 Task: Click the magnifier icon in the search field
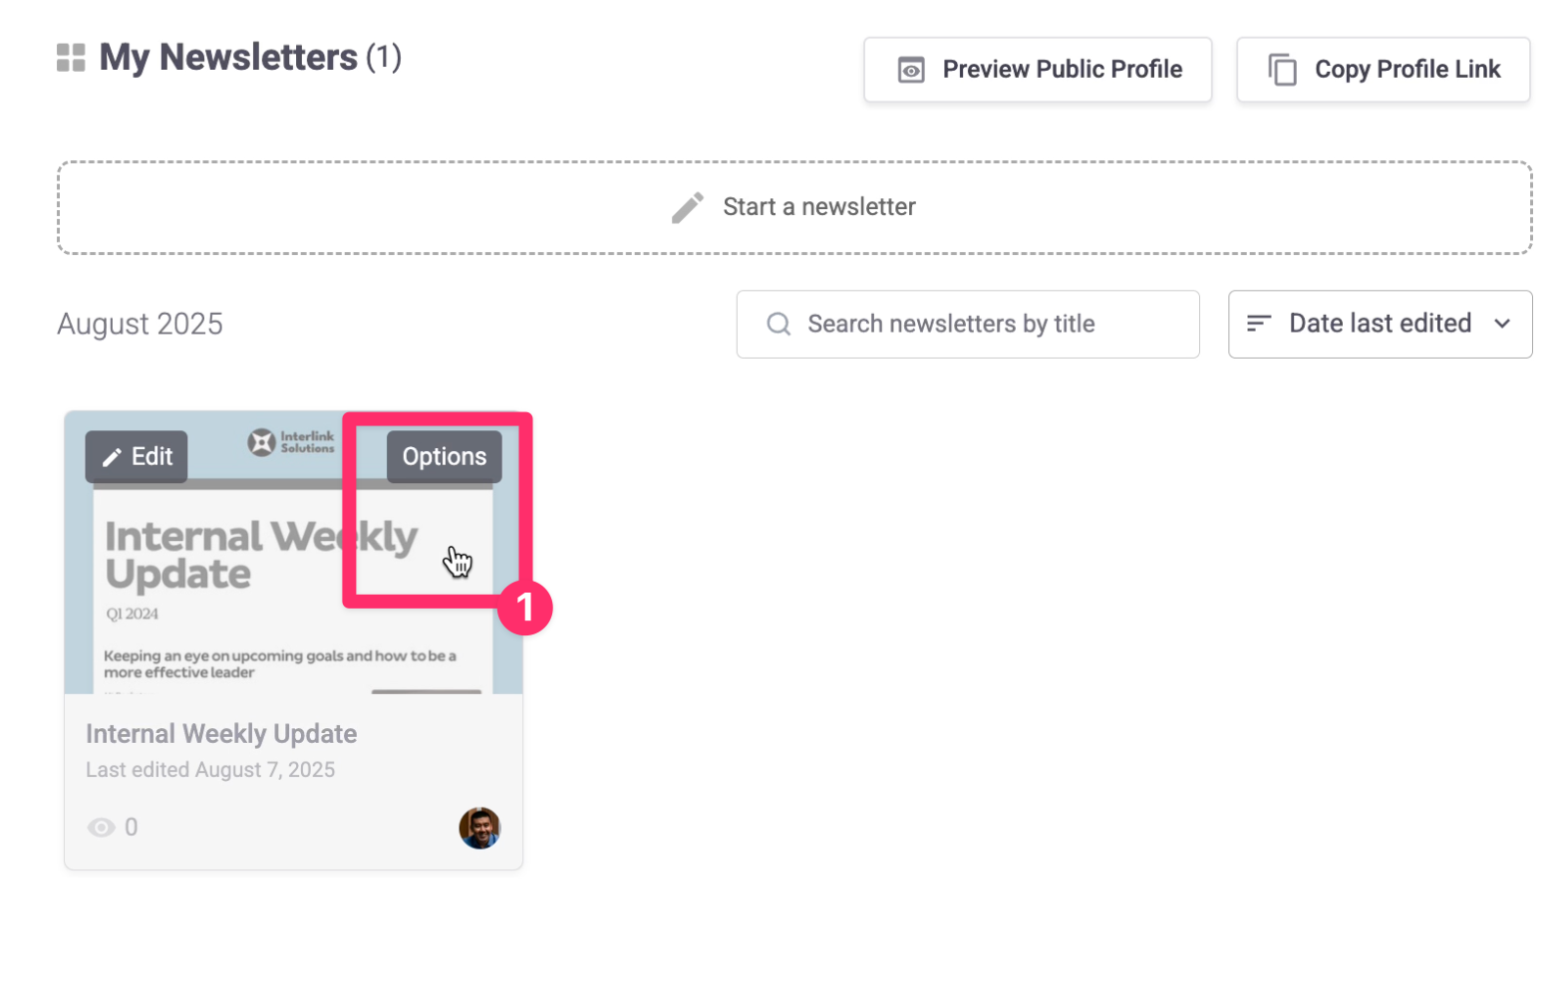(x=779, y=325)
